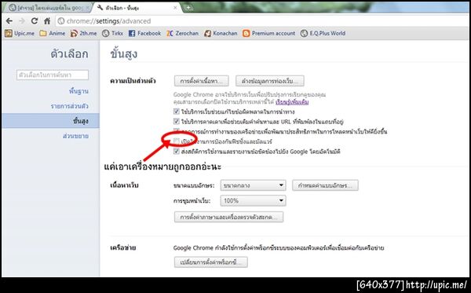Select the เครือข่าย section heading
This screenshot has height=293, width=471.
click(x=122, y=248)
